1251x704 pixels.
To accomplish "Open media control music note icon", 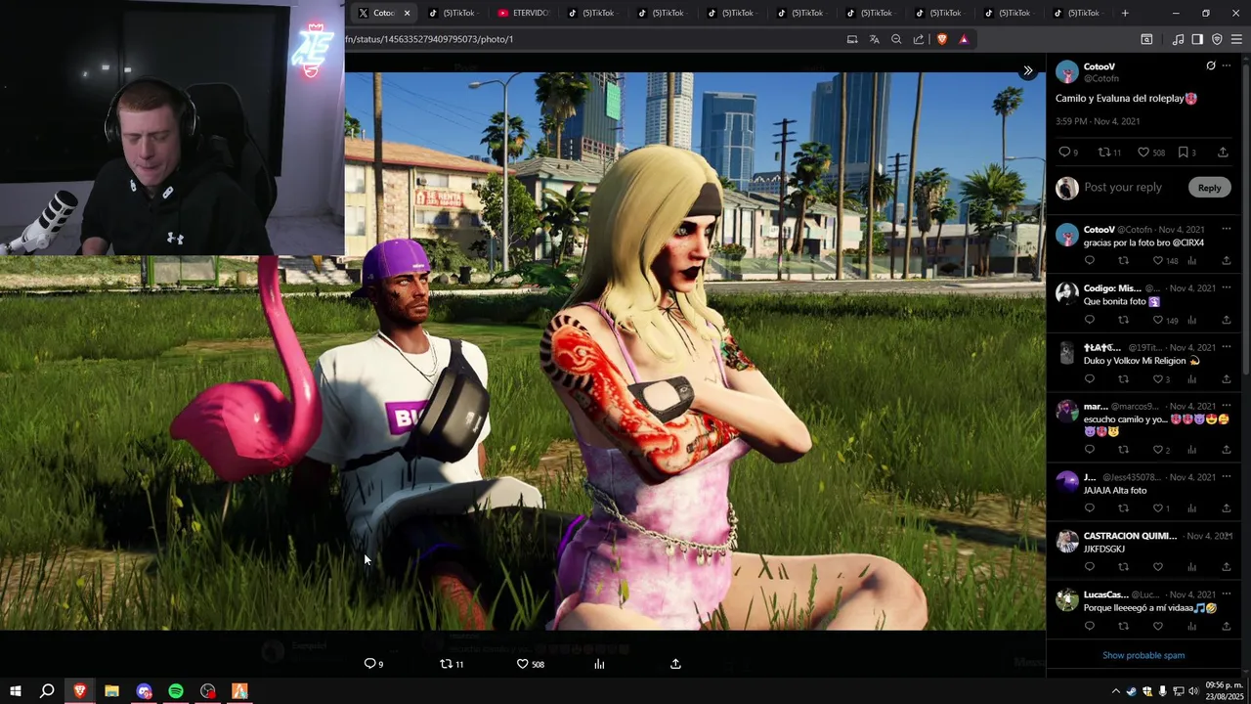I will click(1178, 39).
